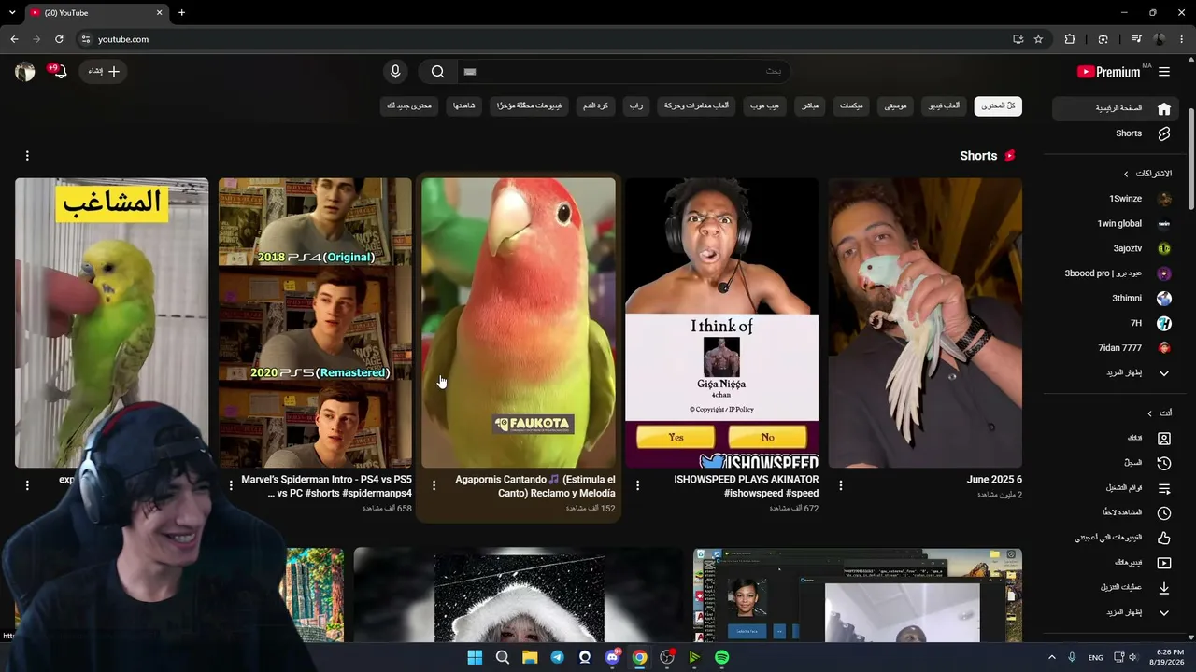Open options menu for ISHOWSPEED PLAYS AKINATOR short
1196x672 pixels.
(x=637, y=485)
